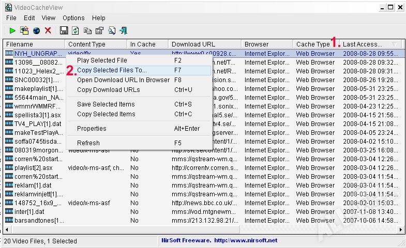This screenshot has height=248, width=406.
Task: Click the Exit door toolbar icon
Action: pos(124,31)
